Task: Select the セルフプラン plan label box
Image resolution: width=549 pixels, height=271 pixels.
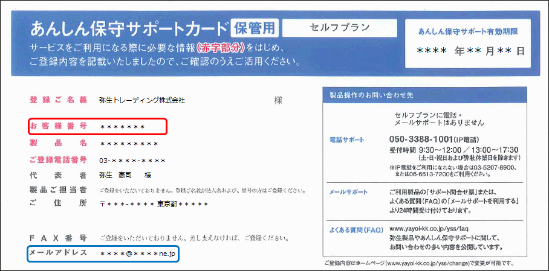Action: 339,28
